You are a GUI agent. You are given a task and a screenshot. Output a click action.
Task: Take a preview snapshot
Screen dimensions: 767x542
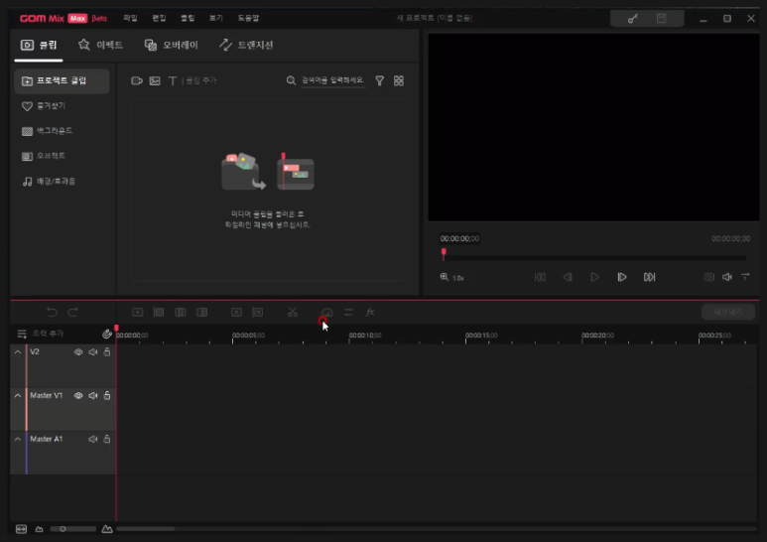pyautogui.click(x=708, y=277)
